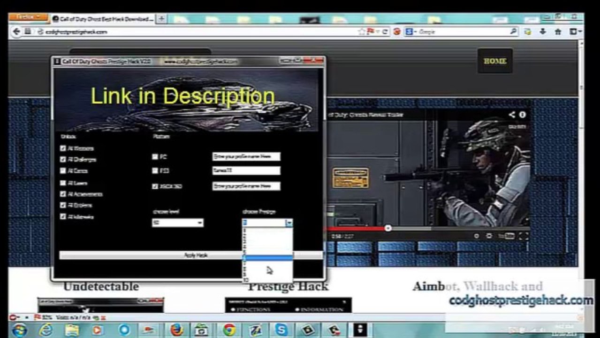The height and width of the screenshot is (338, 600).
Task: Toggle the All Achievements checkbox
Action: click(63, 194)
